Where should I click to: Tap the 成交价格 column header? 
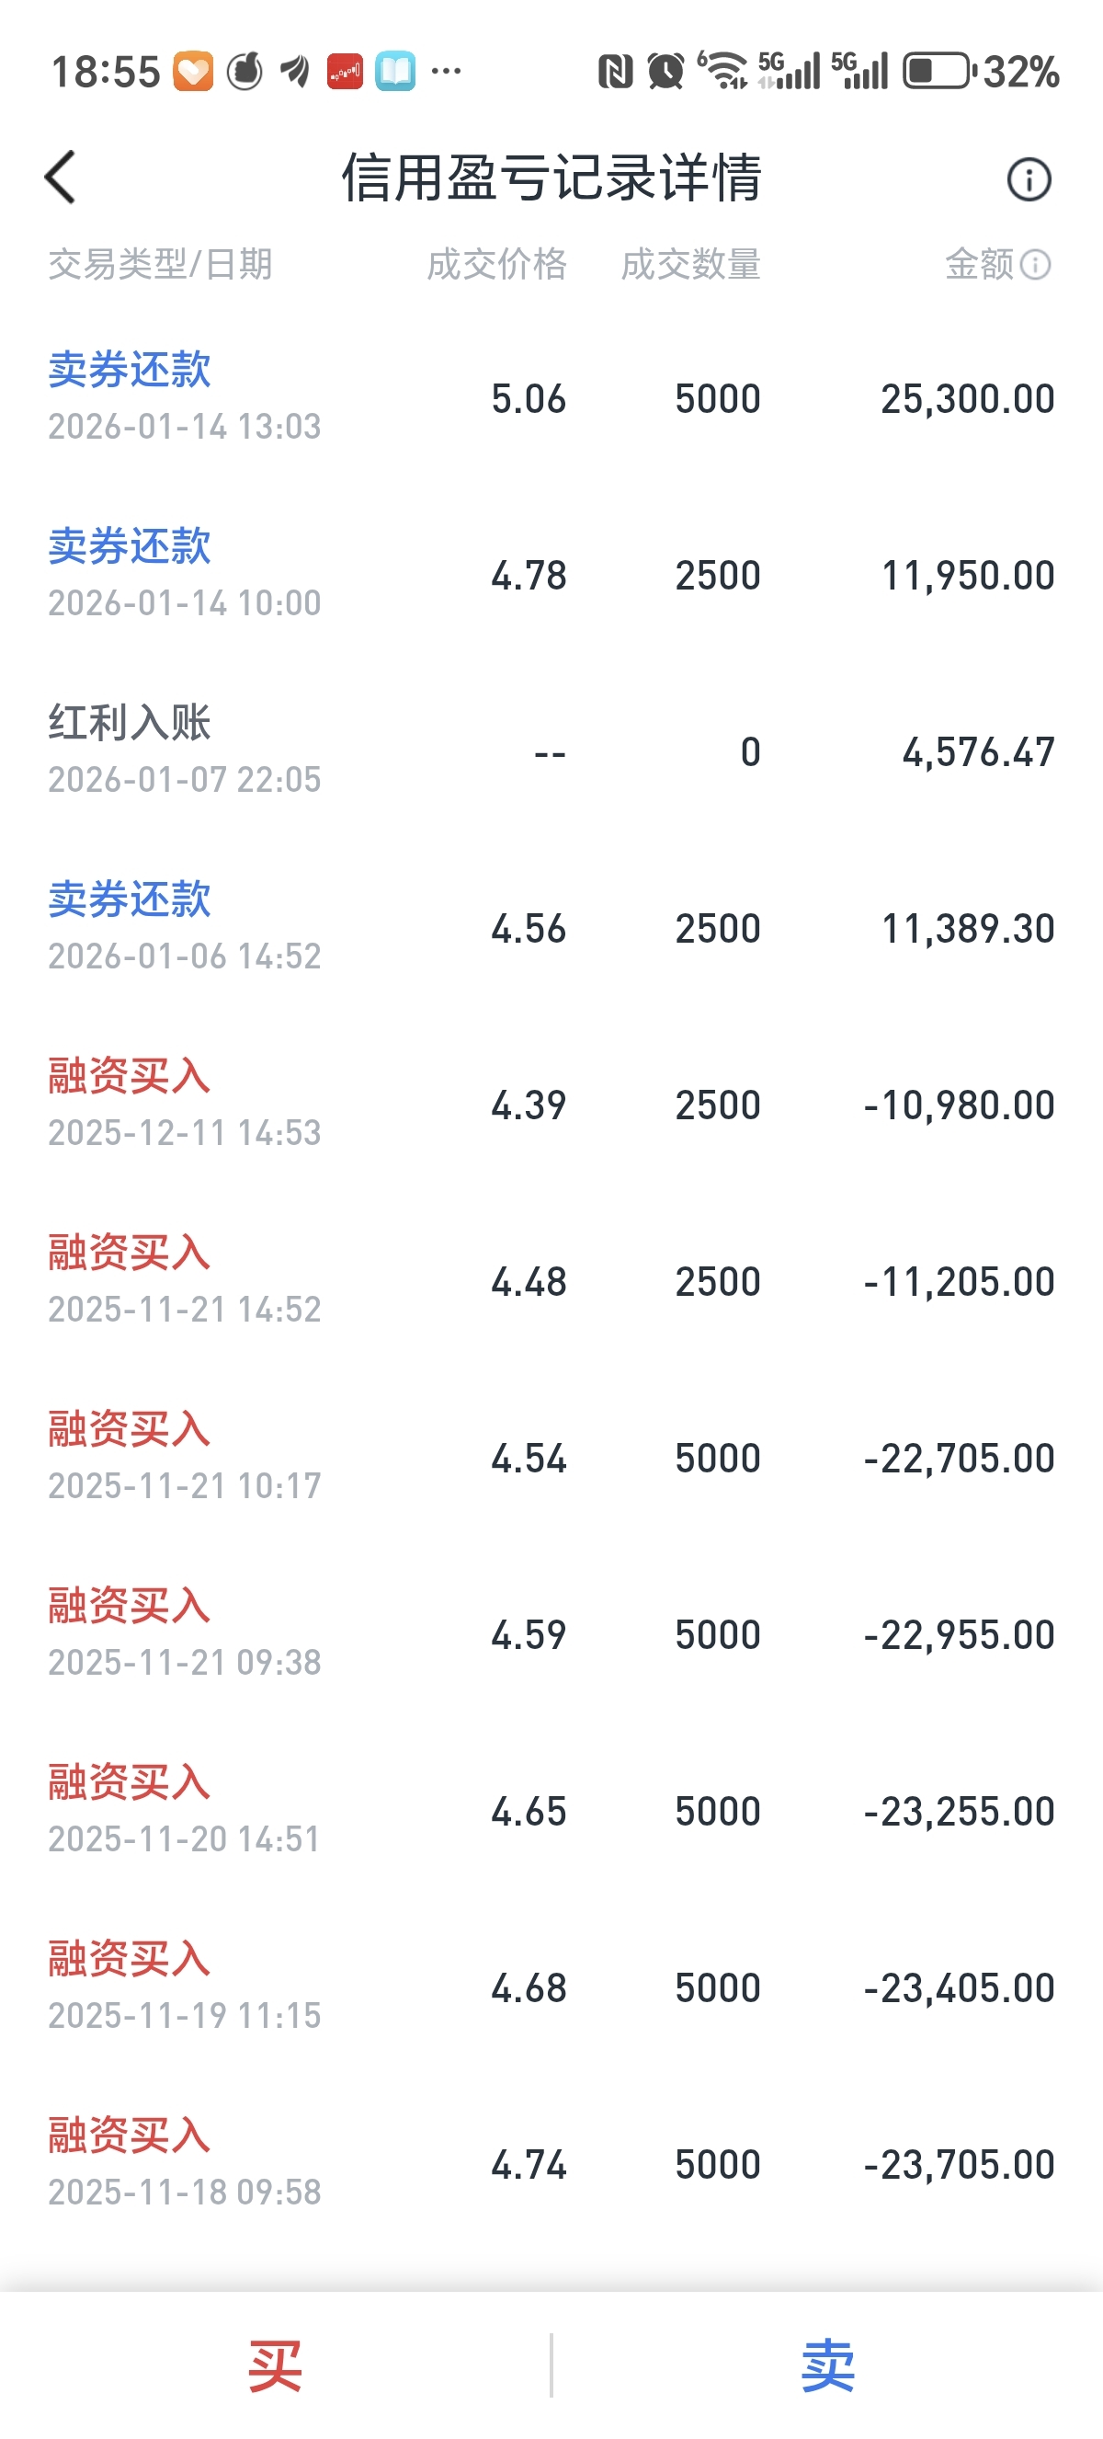coord(496,264)
